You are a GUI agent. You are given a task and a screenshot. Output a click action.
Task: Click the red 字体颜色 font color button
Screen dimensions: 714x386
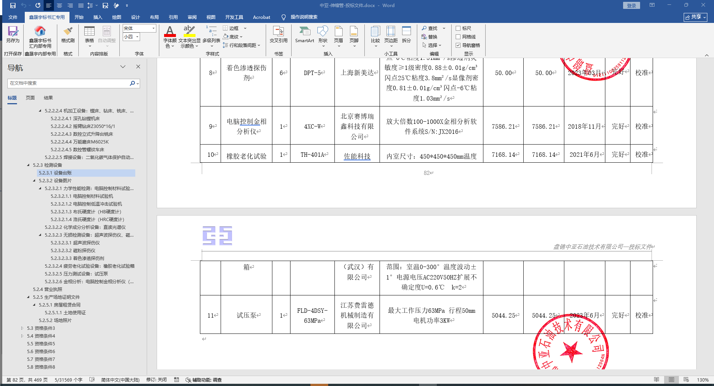coord(170,31)
